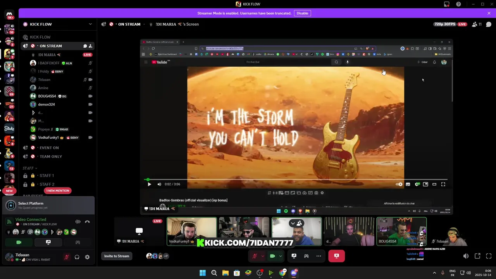Toggle screen share button in voice panel
The height and width of the screenshot is (279, 496).
coord(48,242)
